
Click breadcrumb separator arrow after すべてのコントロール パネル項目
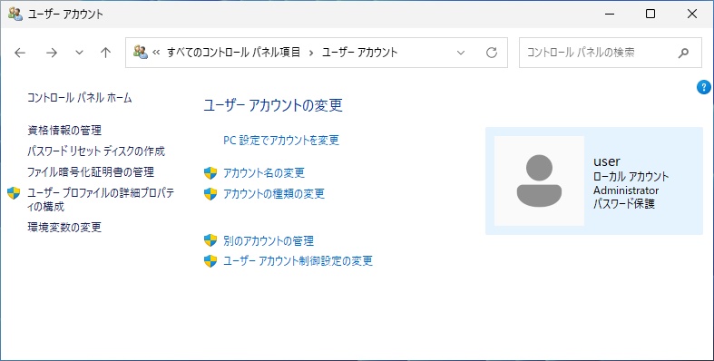click(311, 53)
